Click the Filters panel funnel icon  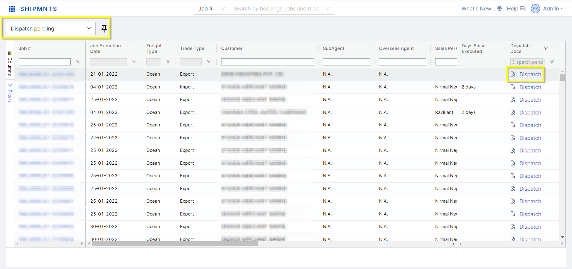click(x=10, y=85)
